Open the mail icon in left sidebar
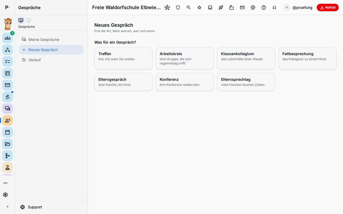 [x=8, y=85]
